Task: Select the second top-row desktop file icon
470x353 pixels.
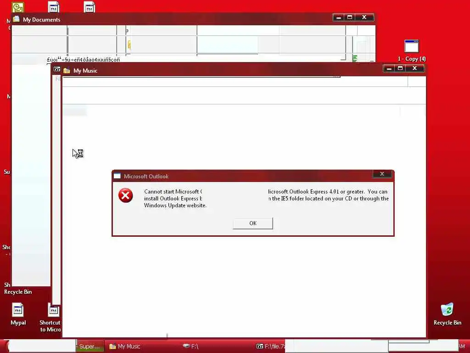Action: click(54, 7)
